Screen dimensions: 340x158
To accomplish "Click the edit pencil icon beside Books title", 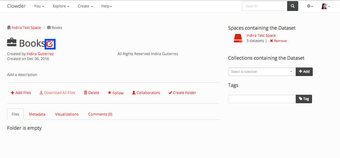I will point(51,44).
